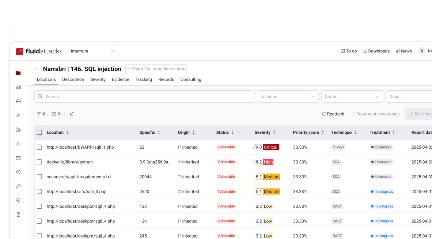Viewport: 432px width, 239px height.
Task: Click the Downloads arrow icon
Action: click(x=365, y=51)
